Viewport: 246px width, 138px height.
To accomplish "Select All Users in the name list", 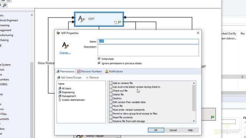I will coord(66,89).
